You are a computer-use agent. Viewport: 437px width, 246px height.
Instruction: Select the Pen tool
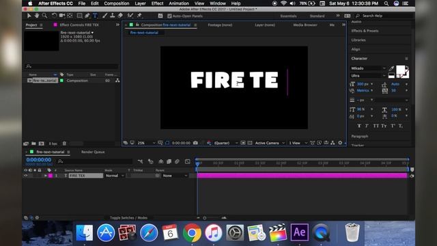(87, 16)
